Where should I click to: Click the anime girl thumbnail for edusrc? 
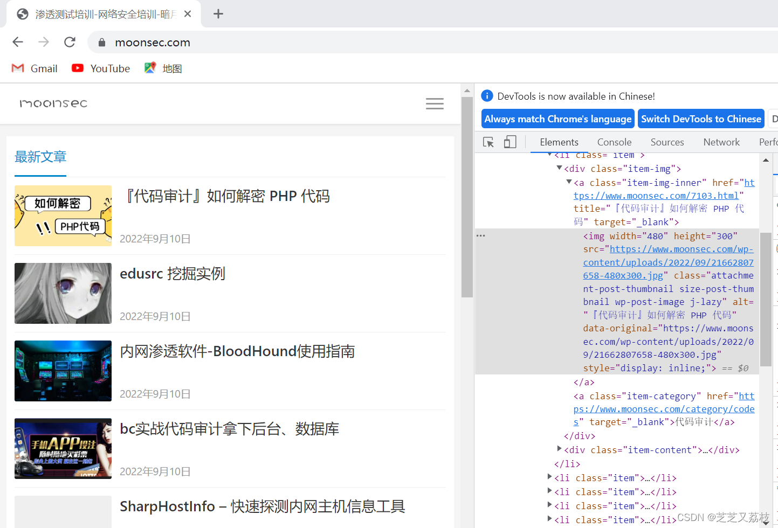coord(63,293)
